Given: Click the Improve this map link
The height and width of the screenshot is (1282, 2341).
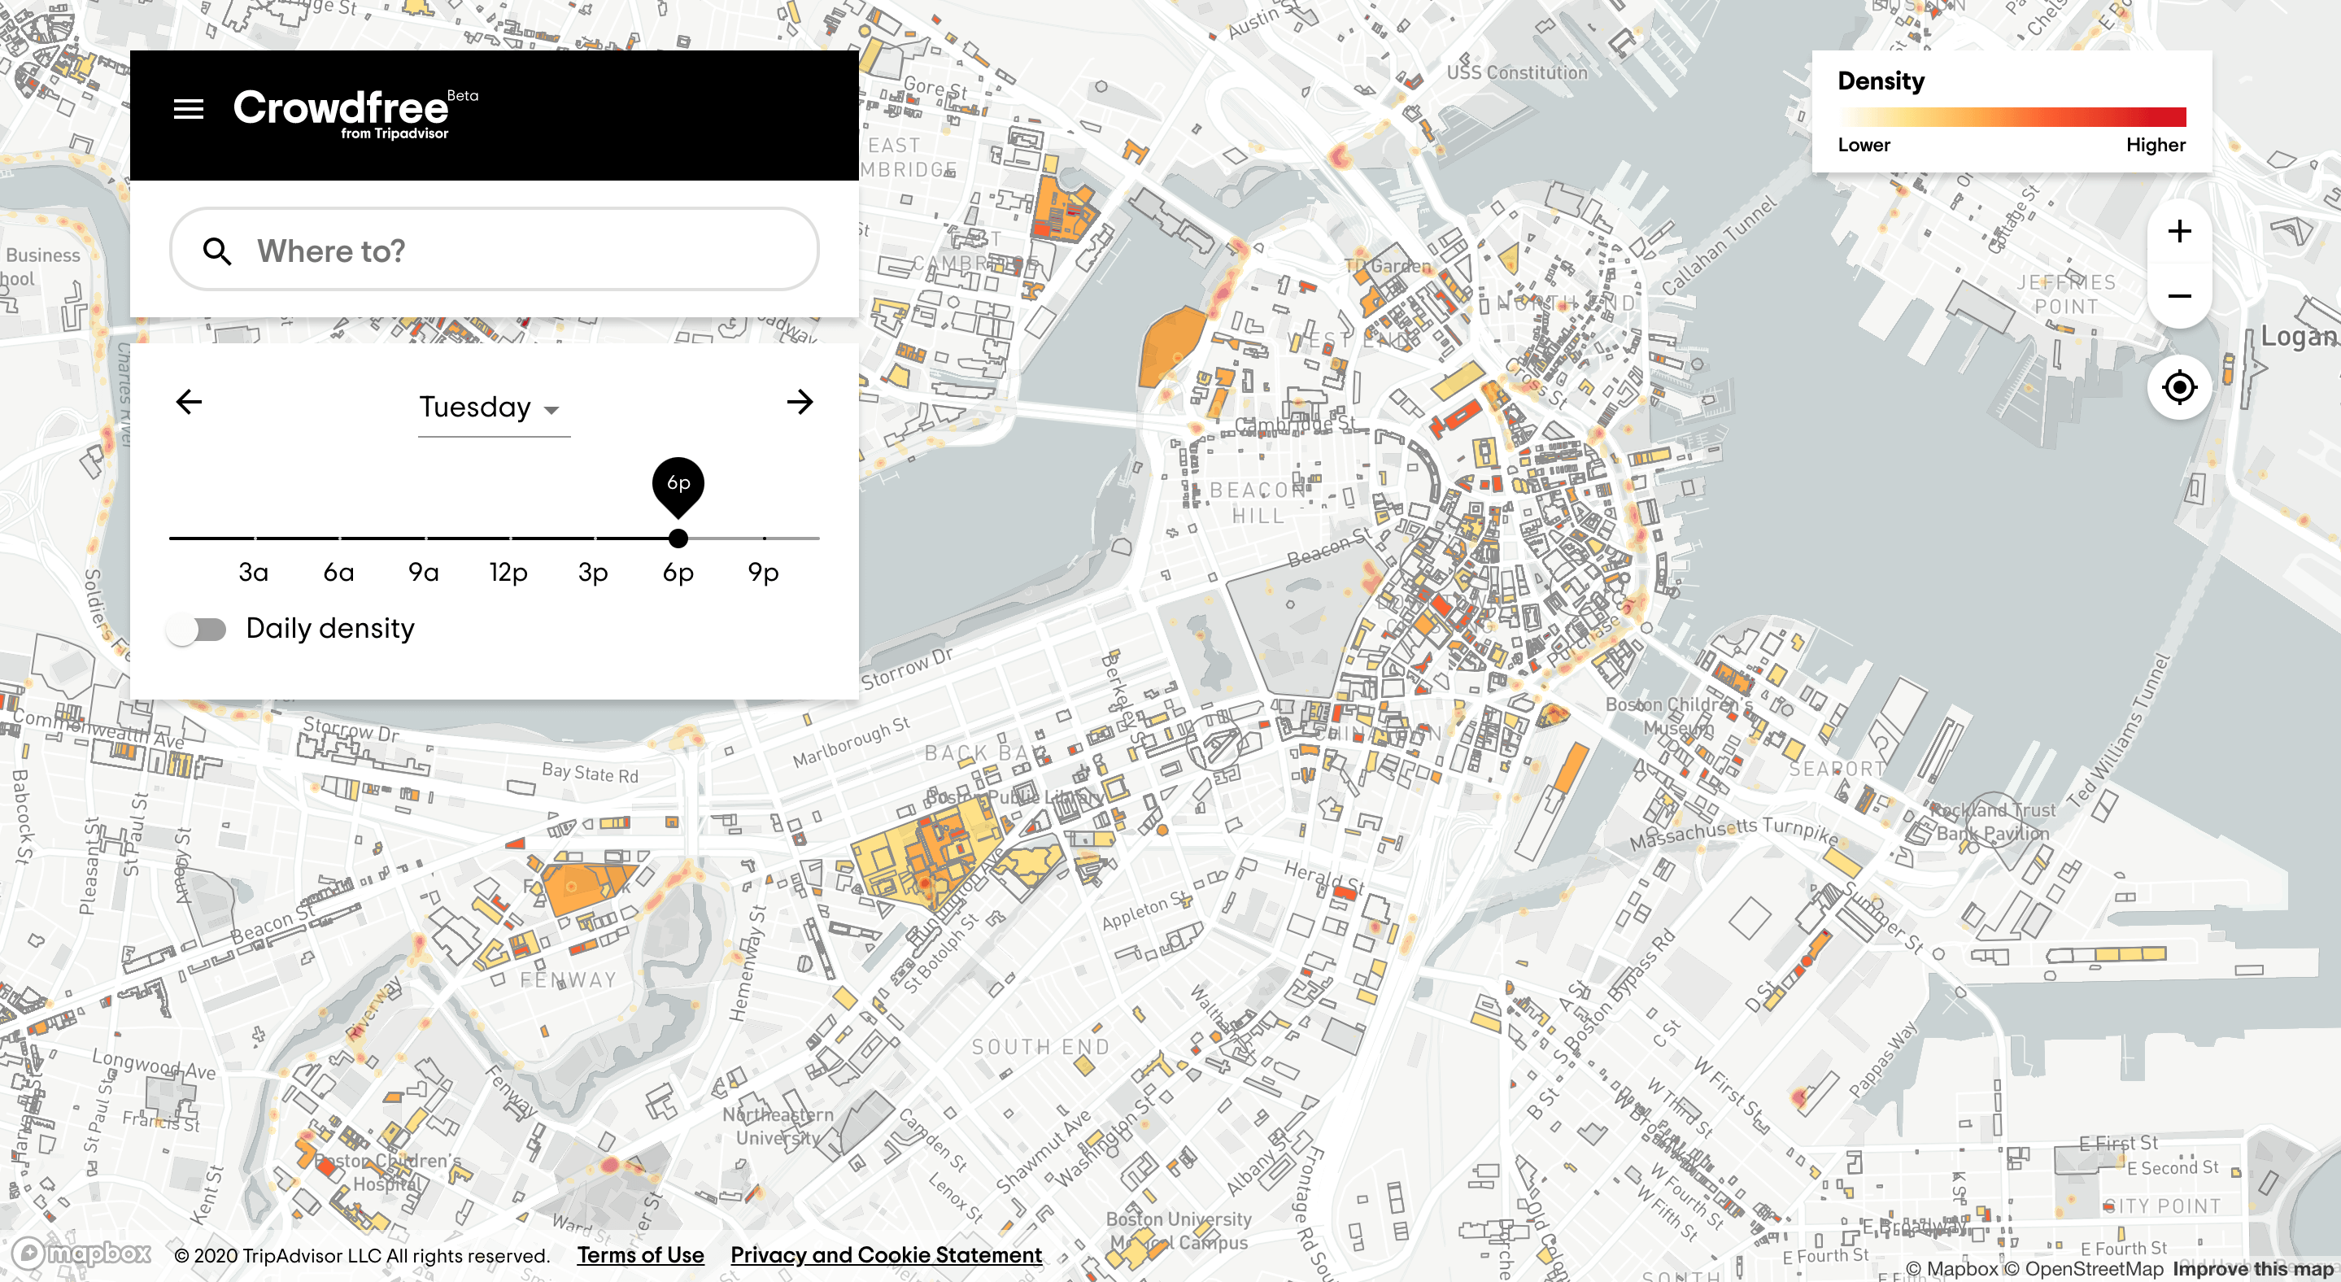Looking at the screenshot, I should pyautogui.click(x=2253, y=1268).
